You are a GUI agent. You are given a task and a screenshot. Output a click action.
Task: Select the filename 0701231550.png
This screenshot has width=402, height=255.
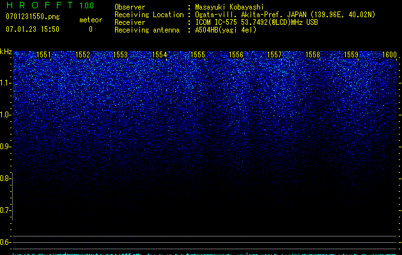click(33, 17)
